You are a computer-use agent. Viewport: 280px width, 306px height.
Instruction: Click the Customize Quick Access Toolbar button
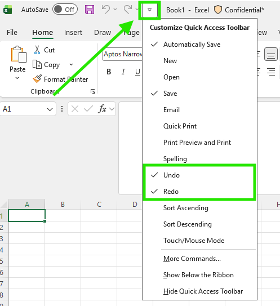[x=149, y=10]
